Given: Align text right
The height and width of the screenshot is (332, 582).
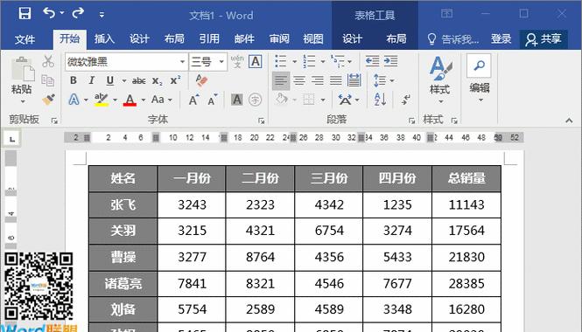Looking at the screenshot, I should click(318, 80).
